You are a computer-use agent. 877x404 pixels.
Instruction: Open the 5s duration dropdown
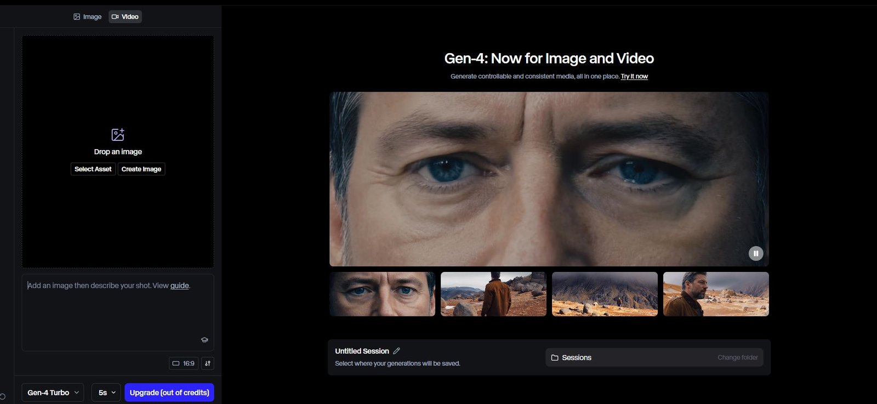tap(106, 392)
